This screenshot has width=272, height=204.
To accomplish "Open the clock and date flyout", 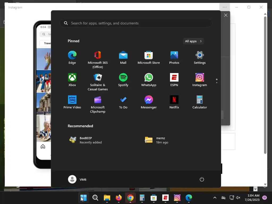I will click(252, 198).
